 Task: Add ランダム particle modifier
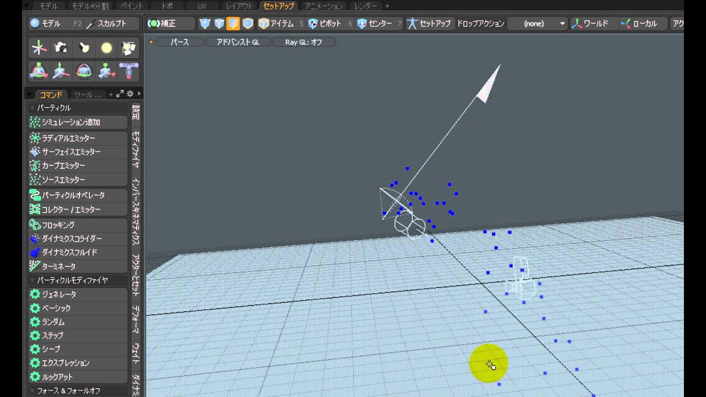click(78, 322)
